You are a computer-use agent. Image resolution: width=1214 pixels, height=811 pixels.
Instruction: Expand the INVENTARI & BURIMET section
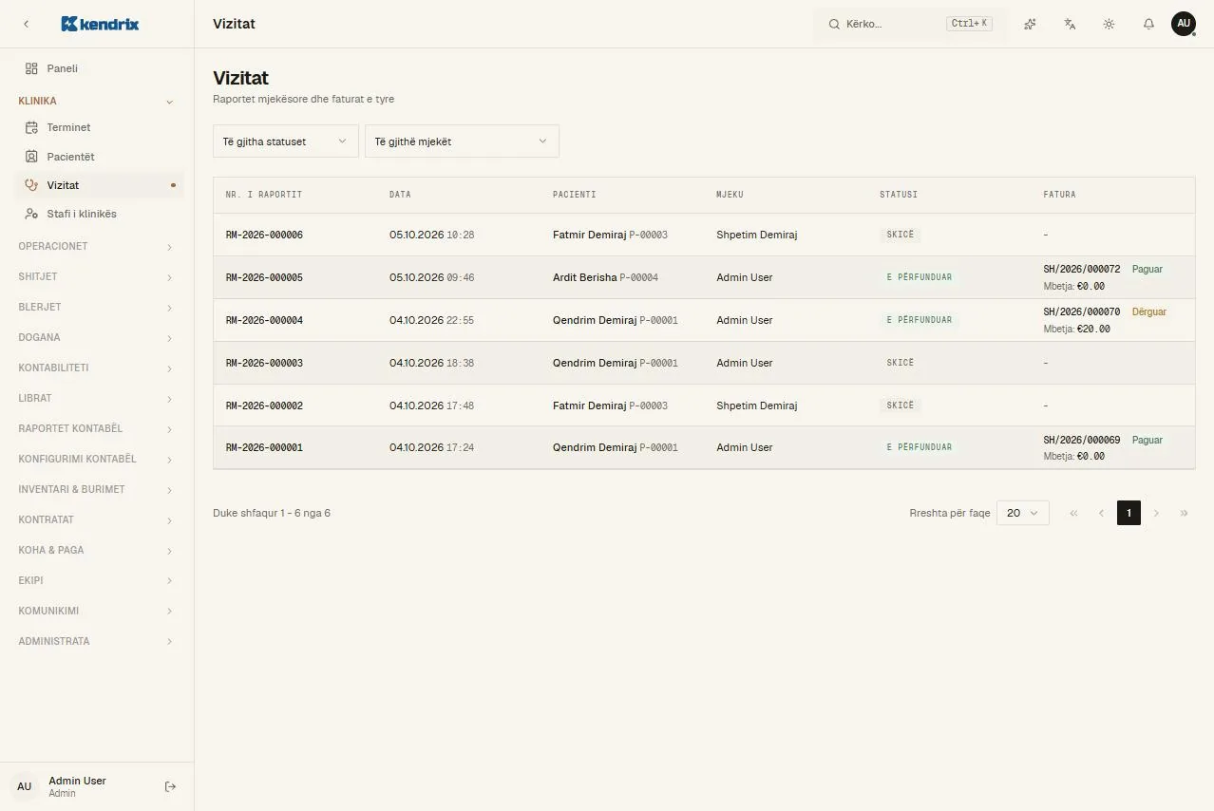pyautogui.click(x=97, y=490)
